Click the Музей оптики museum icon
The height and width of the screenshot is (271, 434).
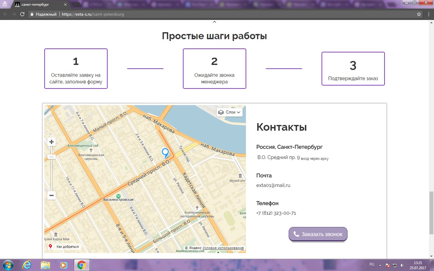pos(240,175)
